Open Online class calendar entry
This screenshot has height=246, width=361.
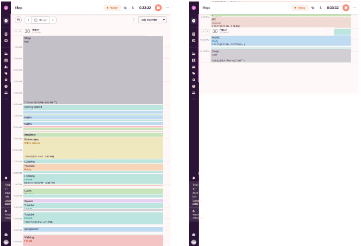(x=93, y=148)
